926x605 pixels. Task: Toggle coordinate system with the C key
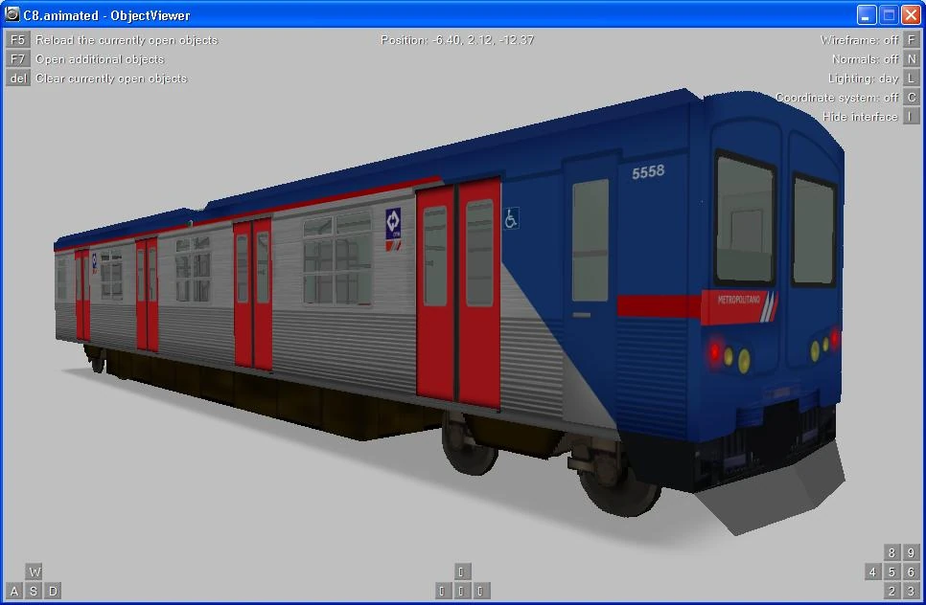912,98
